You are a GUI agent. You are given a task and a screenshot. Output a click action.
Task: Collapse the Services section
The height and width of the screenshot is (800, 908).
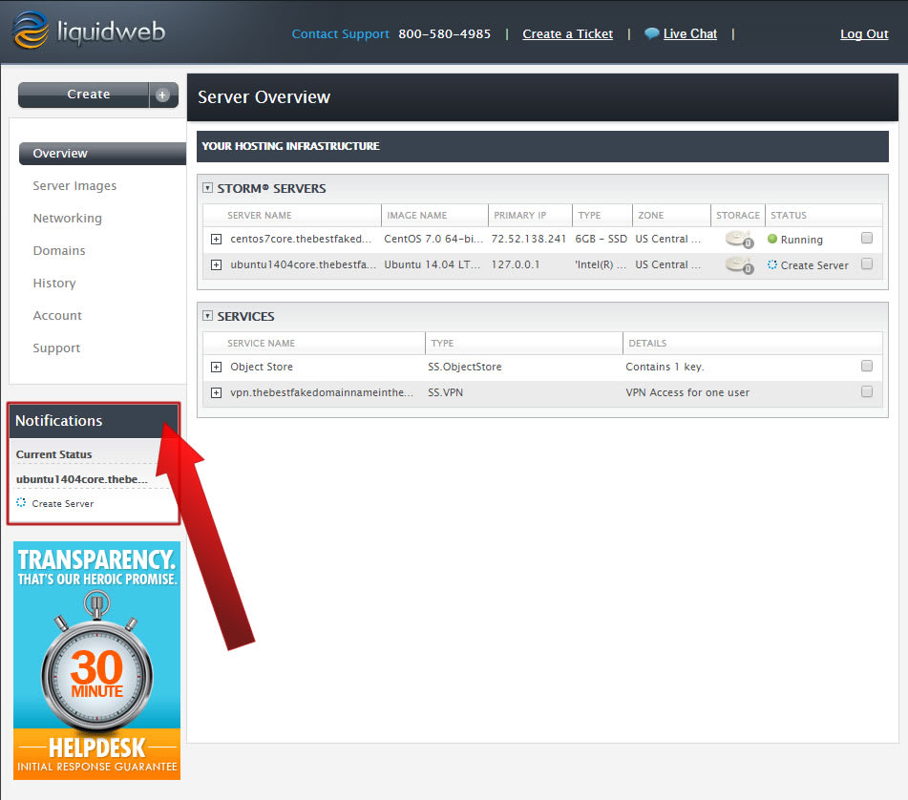click(x=207, y=315)
